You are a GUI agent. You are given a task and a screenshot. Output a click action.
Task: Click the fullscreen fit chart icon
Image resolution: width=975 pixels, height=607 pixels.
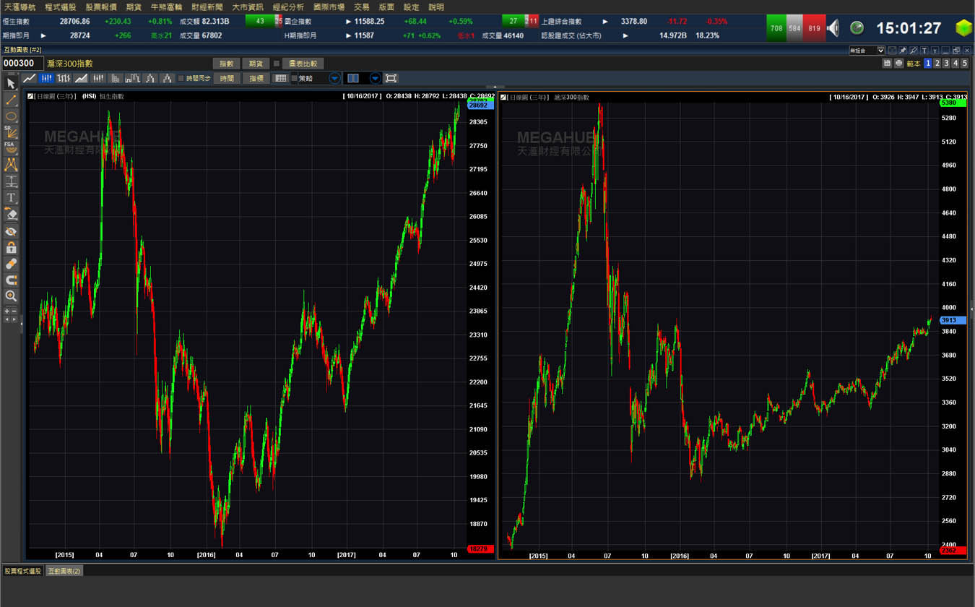tap(391, 78)
